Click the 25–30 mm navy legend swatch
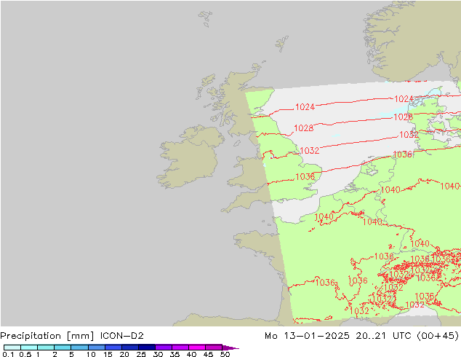Viewport: 461px width, 357px height. coord(147,348)
